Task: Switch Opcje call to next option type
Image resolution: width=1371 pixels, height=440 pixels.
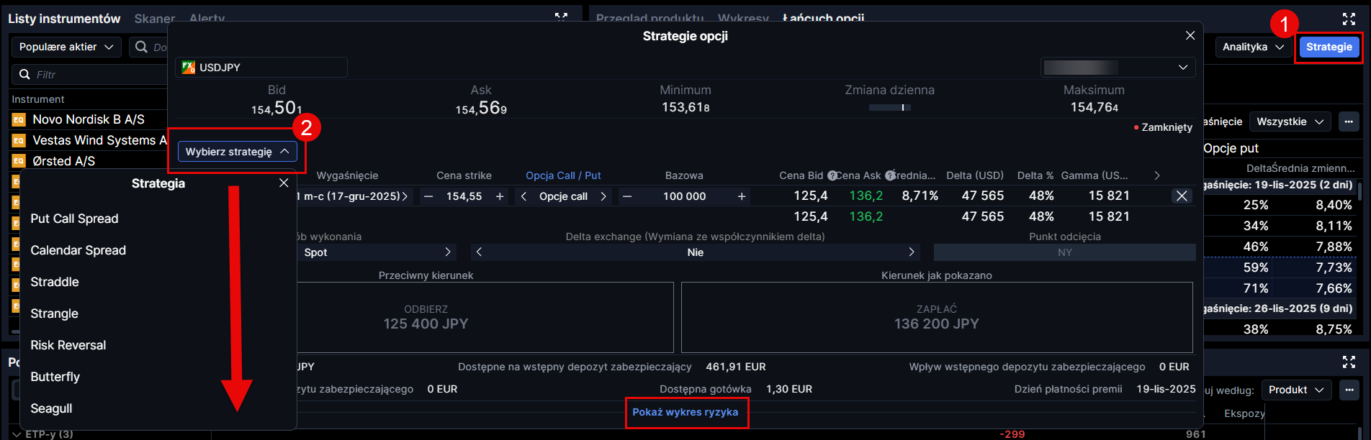Action: [x=603, y=196]
